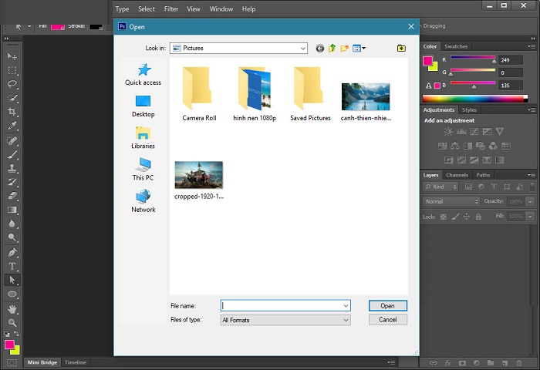The width and height of the screenshot is (540, 370).
Task: Click the Open button in dialog
Action: coord(388,306)
